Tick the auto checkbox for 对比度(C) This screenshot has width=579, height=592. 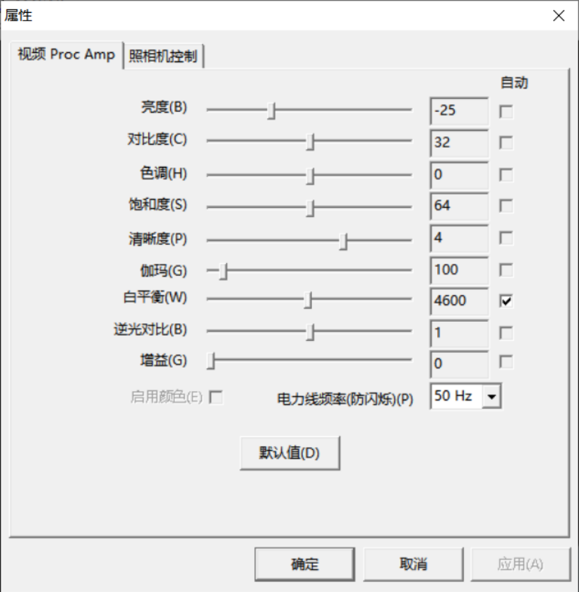[506, 143]
